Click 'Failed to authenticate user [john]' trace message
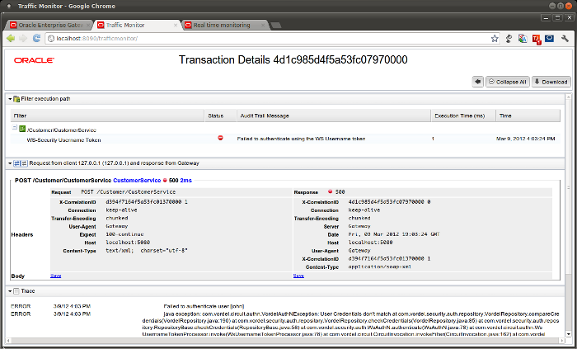The image size is (577, 349). click(x=204, y=306)
